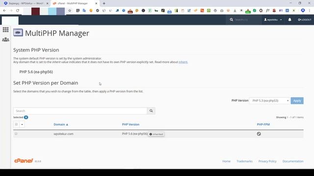Click the blue chat-bubble extension icon
Screen dimensions: 314x176
(x=303, y=11)
